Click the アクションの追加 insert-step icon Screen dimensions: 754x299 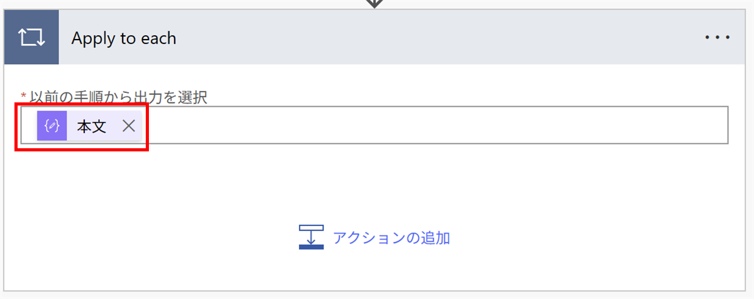[311, 237]
